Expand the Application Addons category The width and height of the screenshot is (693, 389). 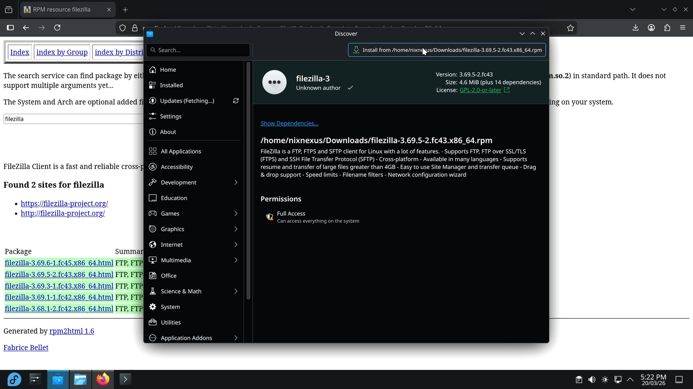[236, 338]
